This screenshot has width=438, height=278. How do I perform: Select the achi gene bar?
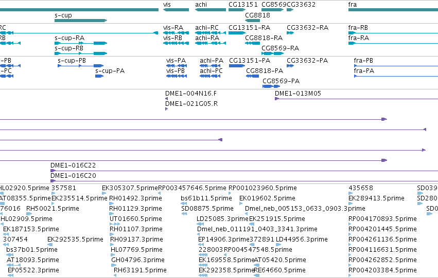[211, 10]
